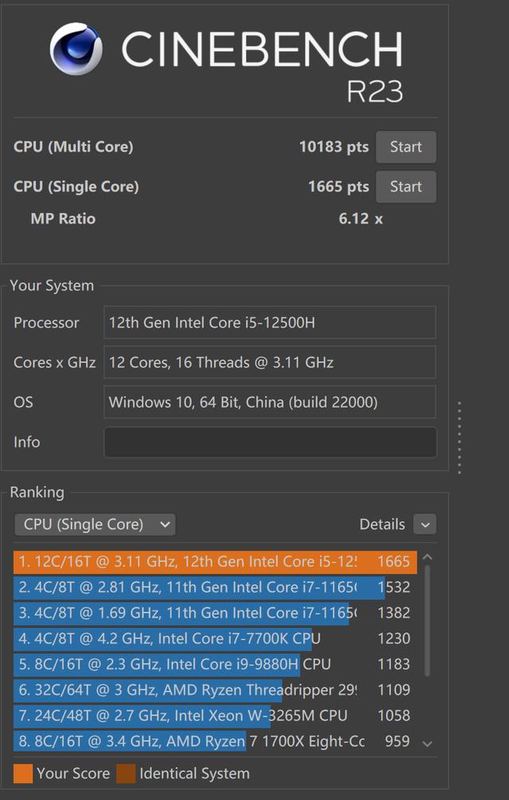Expand the Details dropdown arrow

pos(425,524)
